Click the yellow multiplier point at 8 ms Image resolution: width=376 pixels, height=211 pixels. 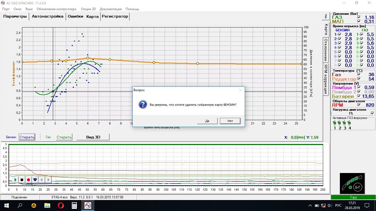(110, 60)
